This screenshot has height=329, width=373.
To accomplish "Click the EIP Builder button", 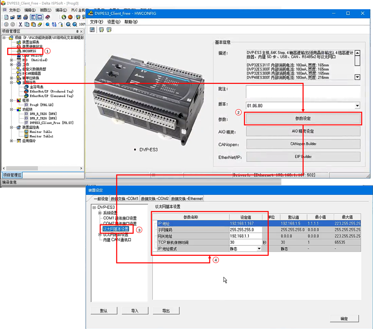I will point(303,157).
